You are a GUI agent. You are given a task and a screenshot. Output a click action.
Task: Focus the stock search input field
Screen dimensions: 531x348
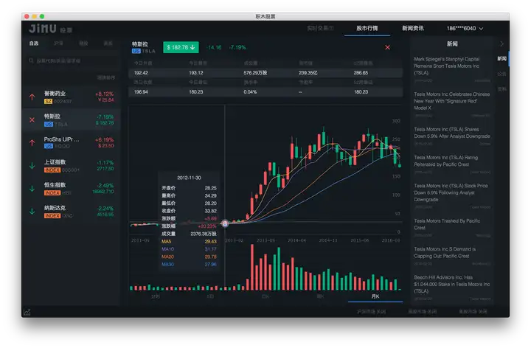coord(71,60)
